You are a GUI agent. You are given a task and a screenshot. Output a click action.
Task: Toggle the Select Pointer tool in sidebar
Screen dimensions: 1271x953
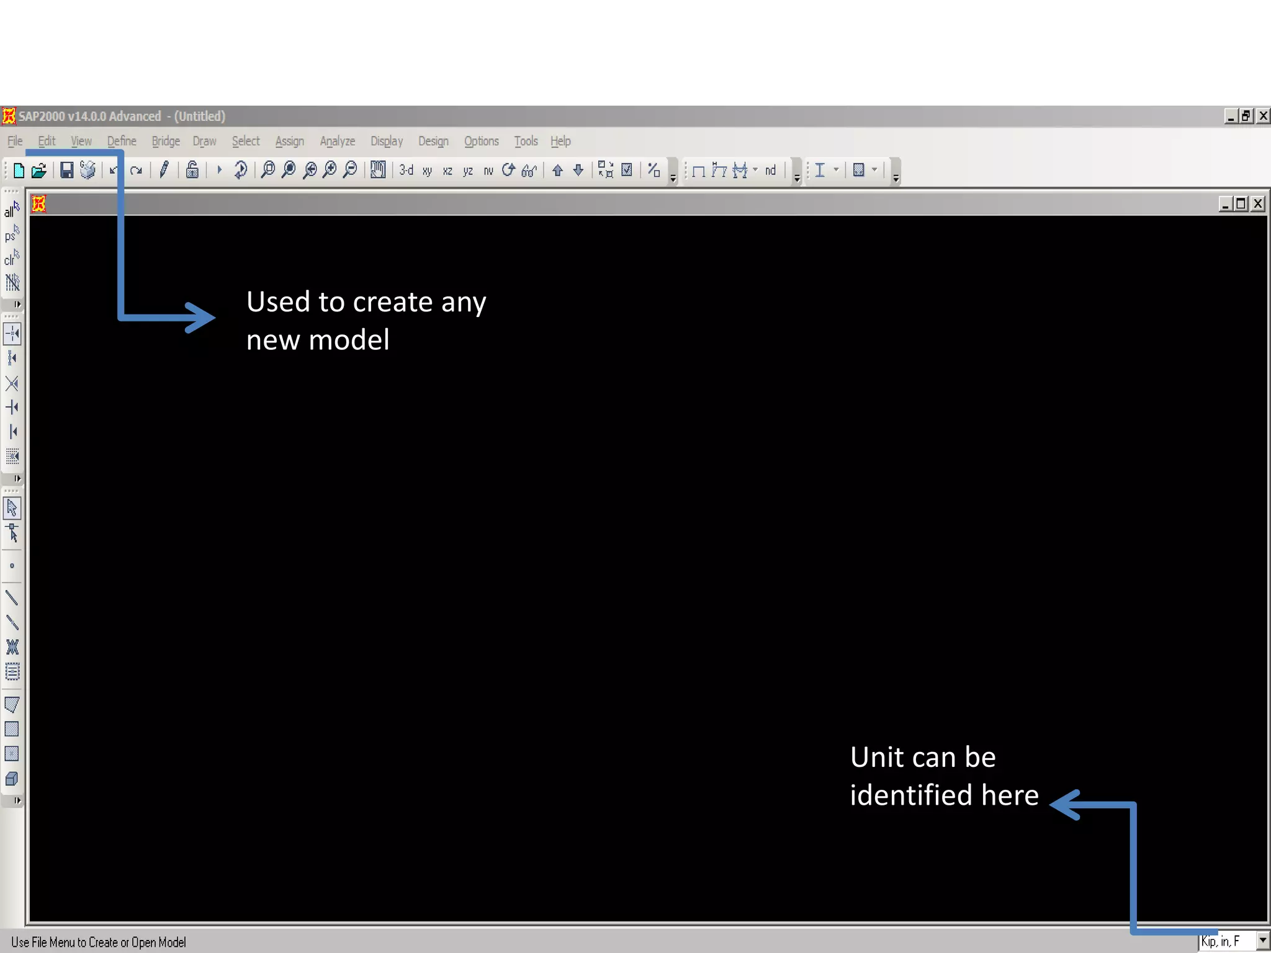pyautogui.click(x=12, y=508)
